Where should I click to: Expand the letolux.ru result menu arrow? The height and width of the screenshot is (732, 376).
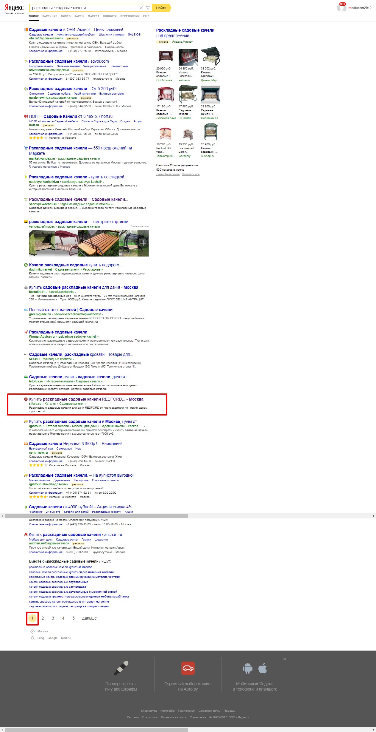[102, 382]
